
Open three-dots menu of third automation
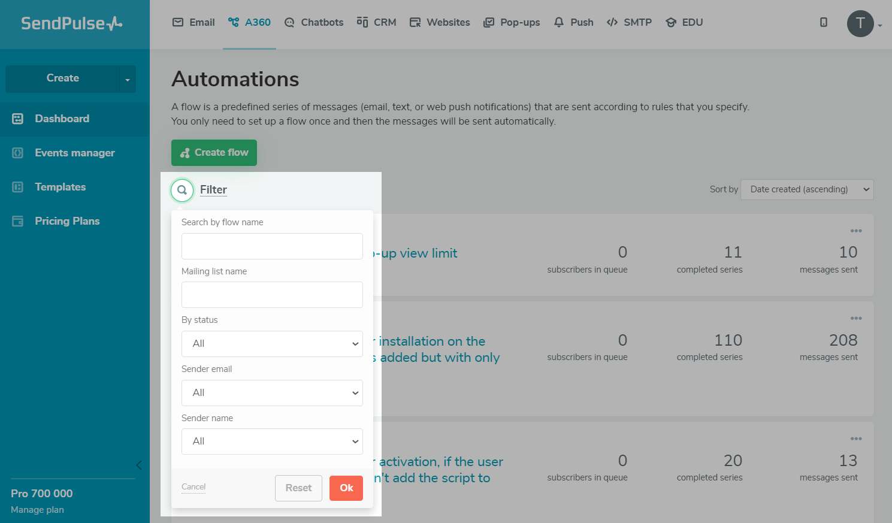[x=856, y=439]
